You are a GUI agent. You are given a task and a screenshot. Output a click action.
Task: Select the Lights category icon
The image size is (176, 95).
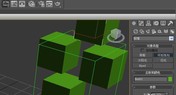coord(148,31)
